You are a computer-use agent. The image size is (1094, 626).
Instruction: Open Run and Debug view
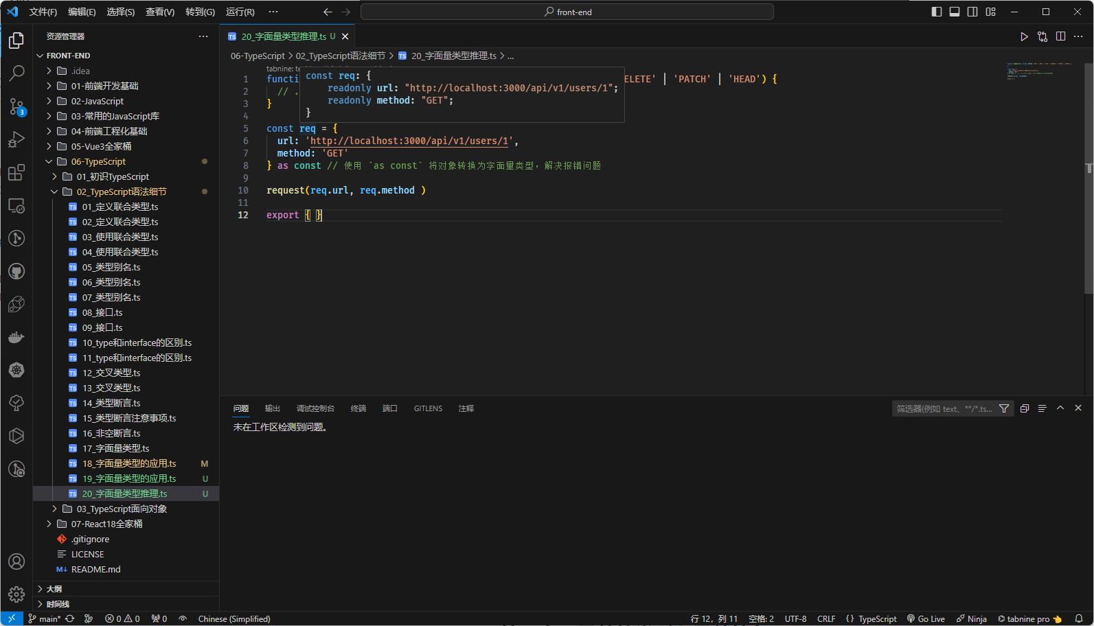[16, 139]
